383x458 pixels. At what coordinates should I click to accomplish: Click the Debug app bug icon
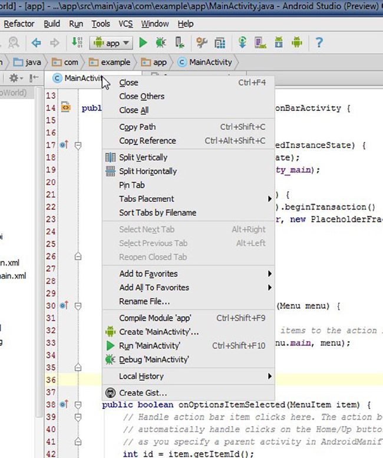(x=161, y=43)
